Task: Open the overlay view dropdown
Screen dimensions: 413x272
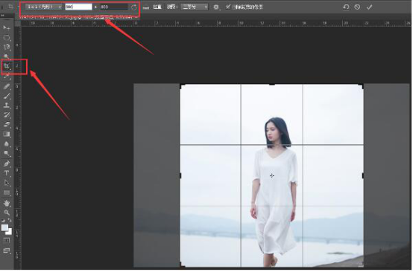Action: click(195, 7)
